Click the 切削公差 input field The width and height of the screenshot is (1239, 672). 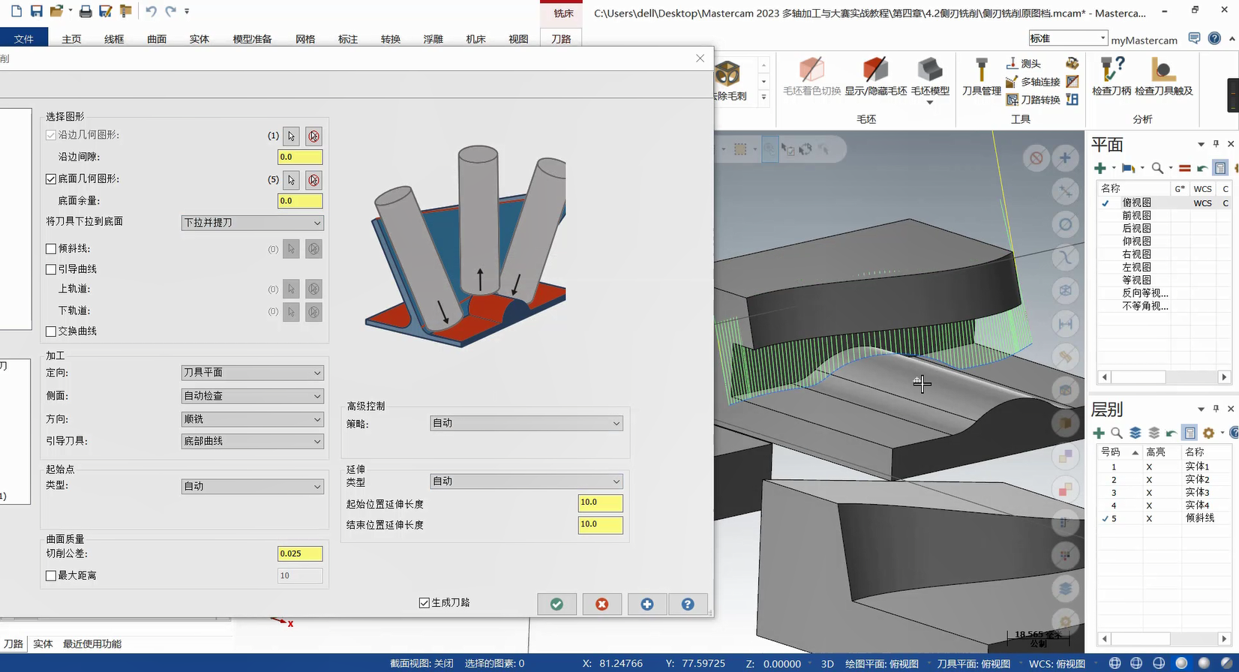coord(300,554)
